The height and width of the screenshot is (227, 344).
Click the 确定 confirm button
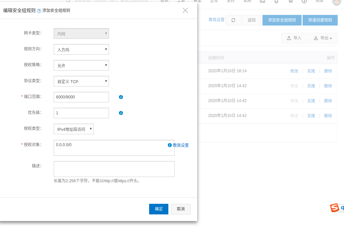point(159,209)
